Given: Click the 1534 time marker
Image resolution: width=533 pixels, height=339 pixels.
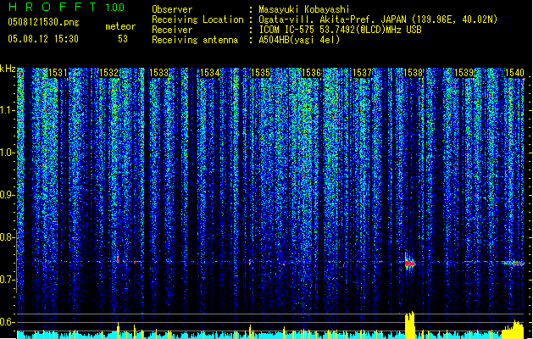Looking at the screenshot, I should tap(210, 73).
